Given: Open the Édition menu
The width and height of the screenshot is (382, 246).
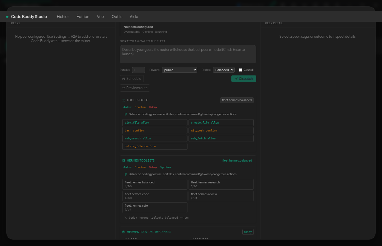Looking at the screenshot, I should pos(83,17).
